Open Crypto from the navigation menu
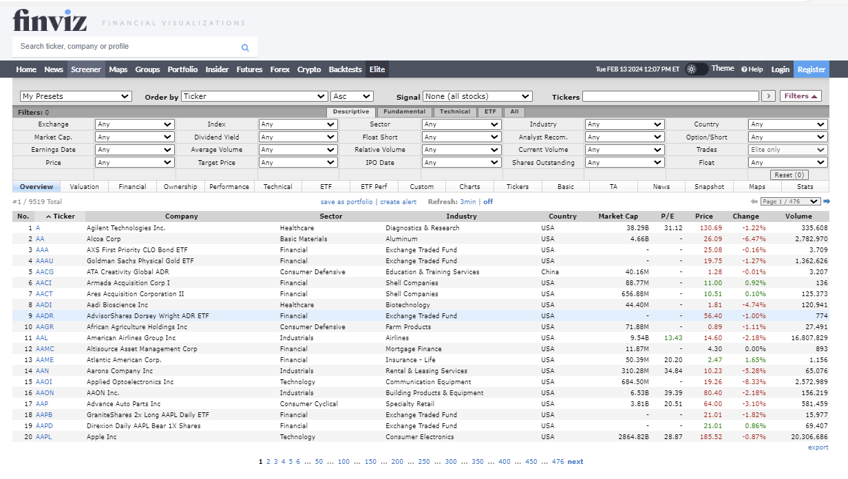 (309, 69)
